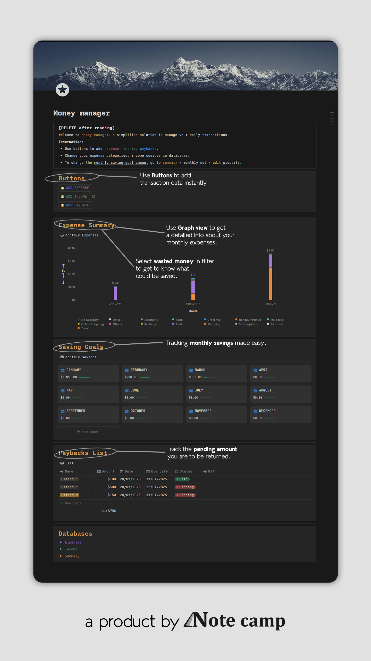This screenshot has width=371, height=661.
Task: Click the Date column header
Action: pos(131,471)
